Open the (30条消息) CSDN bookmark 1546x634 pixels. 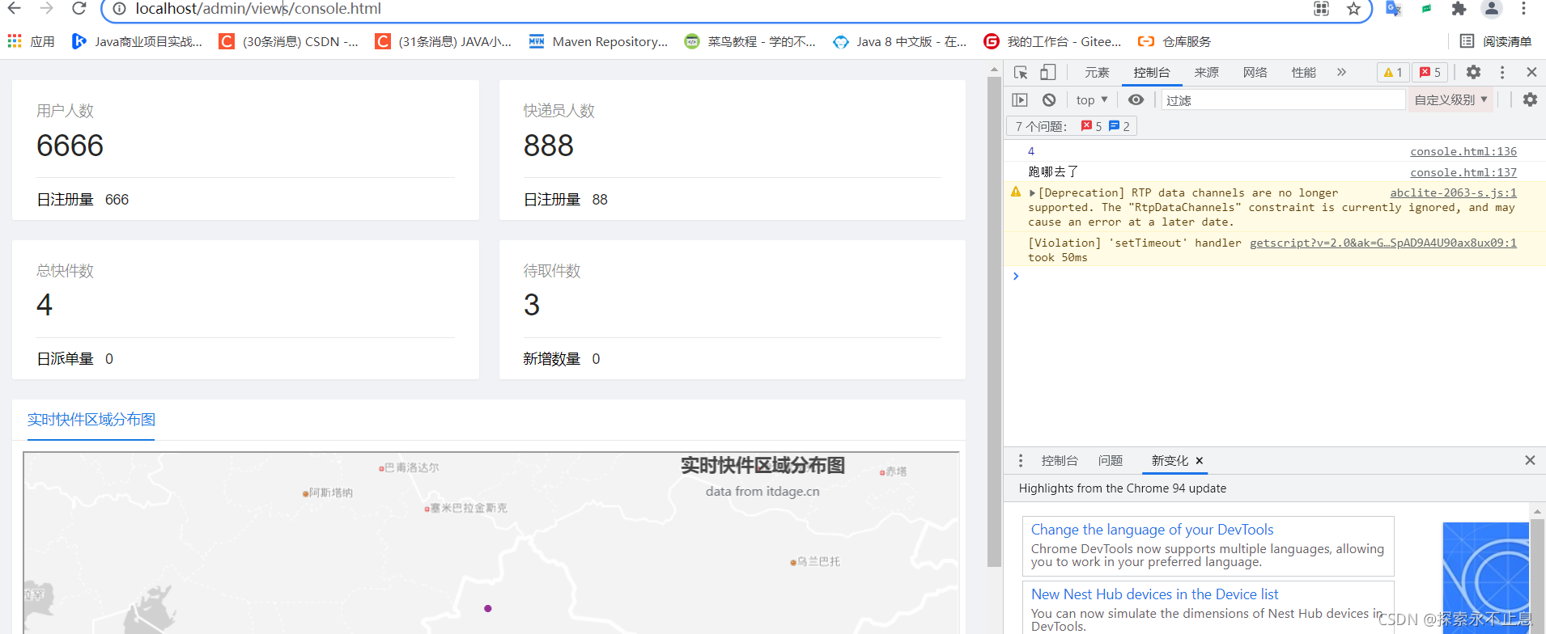pos(289,41)
